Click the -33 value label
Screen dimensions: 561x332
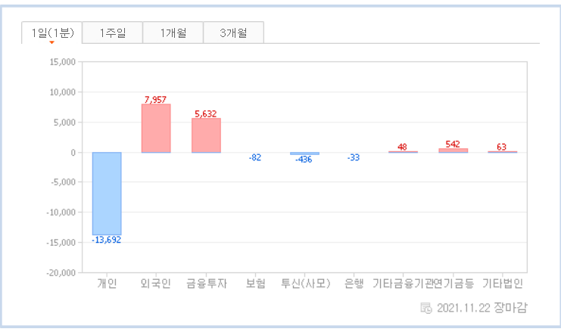(x=354, y=157)
